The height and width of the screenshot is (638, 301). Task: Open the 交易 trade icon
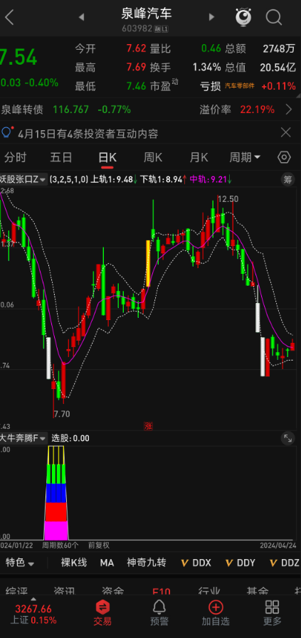(x=102, y=612)
